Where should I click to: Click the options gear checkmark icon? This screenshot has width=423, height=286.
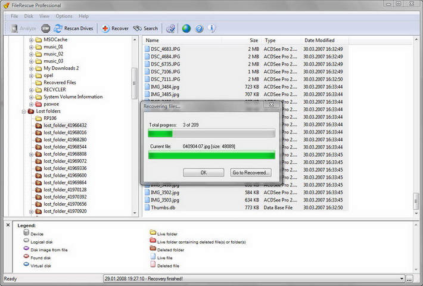coord(170,29)
